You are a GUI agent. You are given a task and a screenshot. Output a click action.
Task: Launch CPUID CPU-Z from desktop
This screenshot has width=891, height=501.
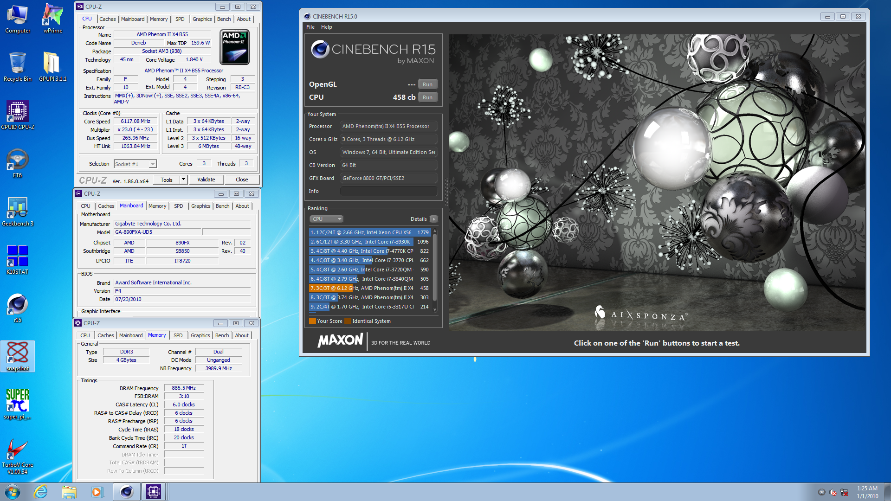point(18,115)
